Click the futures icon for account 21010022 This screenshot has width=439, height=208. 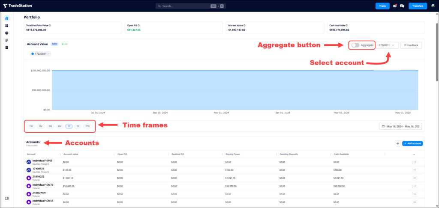point(29,178)
